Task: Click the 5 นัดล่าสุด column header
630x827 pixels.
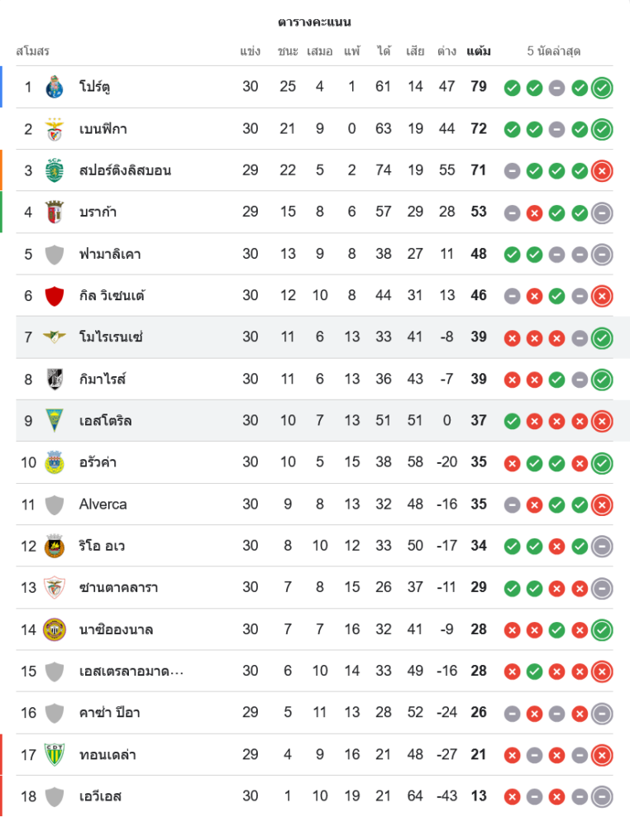Action: [554, 51]
